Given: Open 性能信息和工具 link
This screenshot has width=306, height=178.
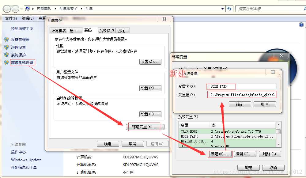Looking at the screenshot, I should pos(24,167).
